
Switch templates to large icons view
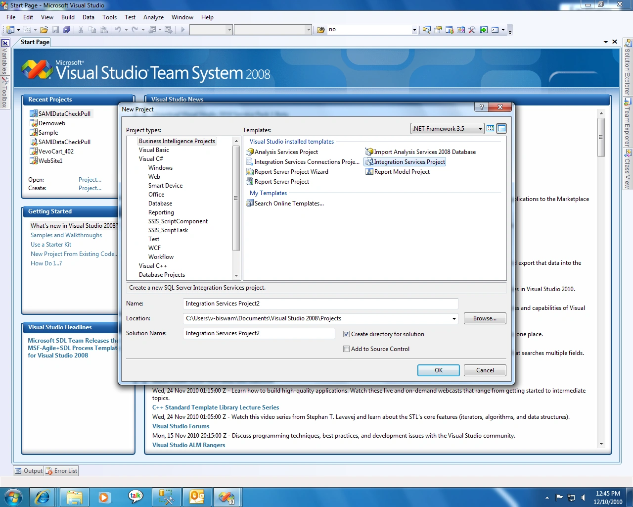pyautogui.click(x=491, y=128)
